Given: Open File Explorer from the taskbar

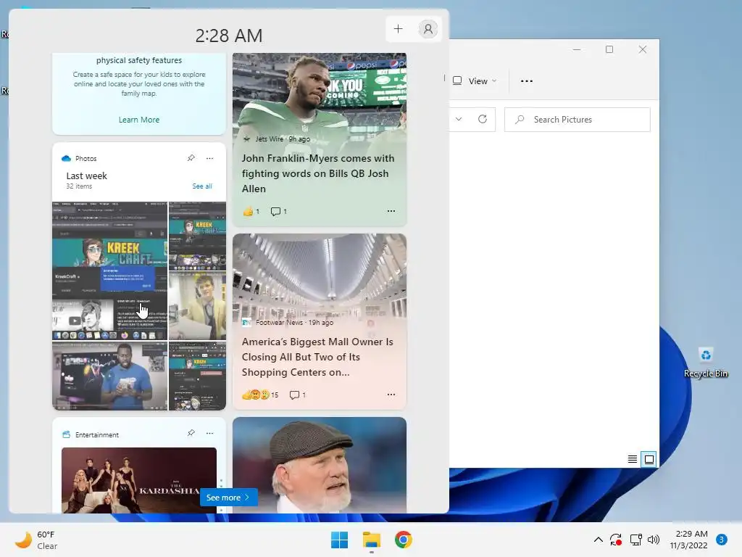Looking at the screenshot, I should (x=372, y=540).
